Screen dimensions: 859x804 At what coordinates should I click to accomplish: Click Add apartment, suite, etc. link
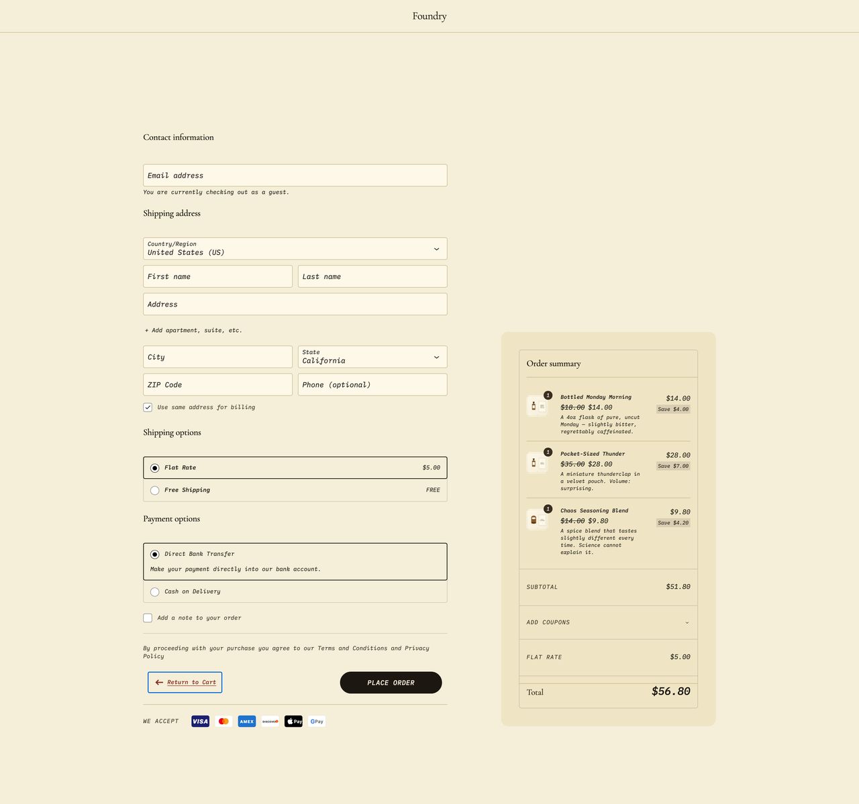(x=193, y=331)
